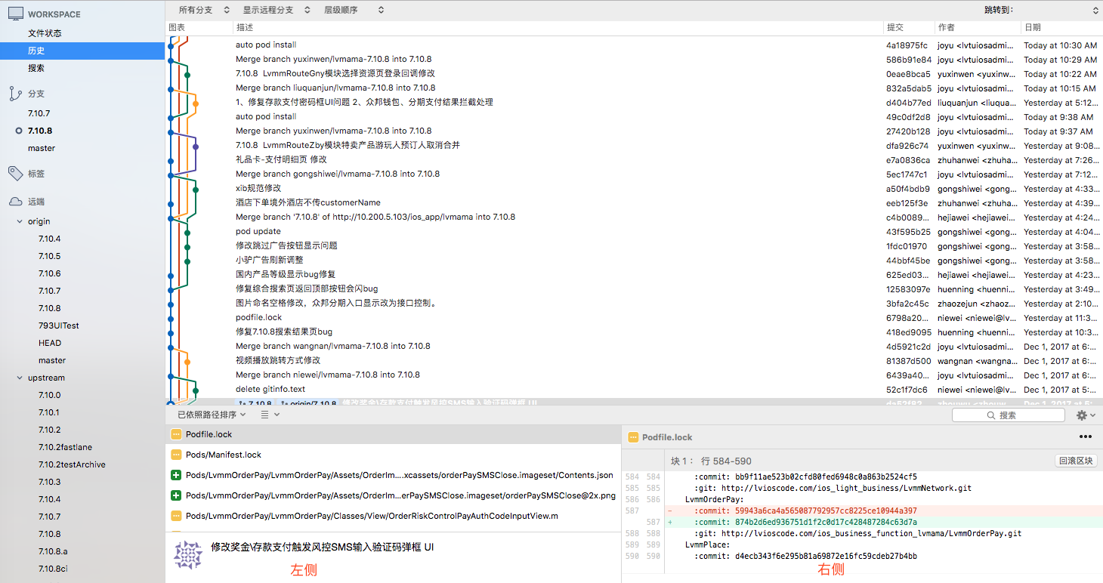Click the branch icon next to 分支

click(x=15, y=94)
